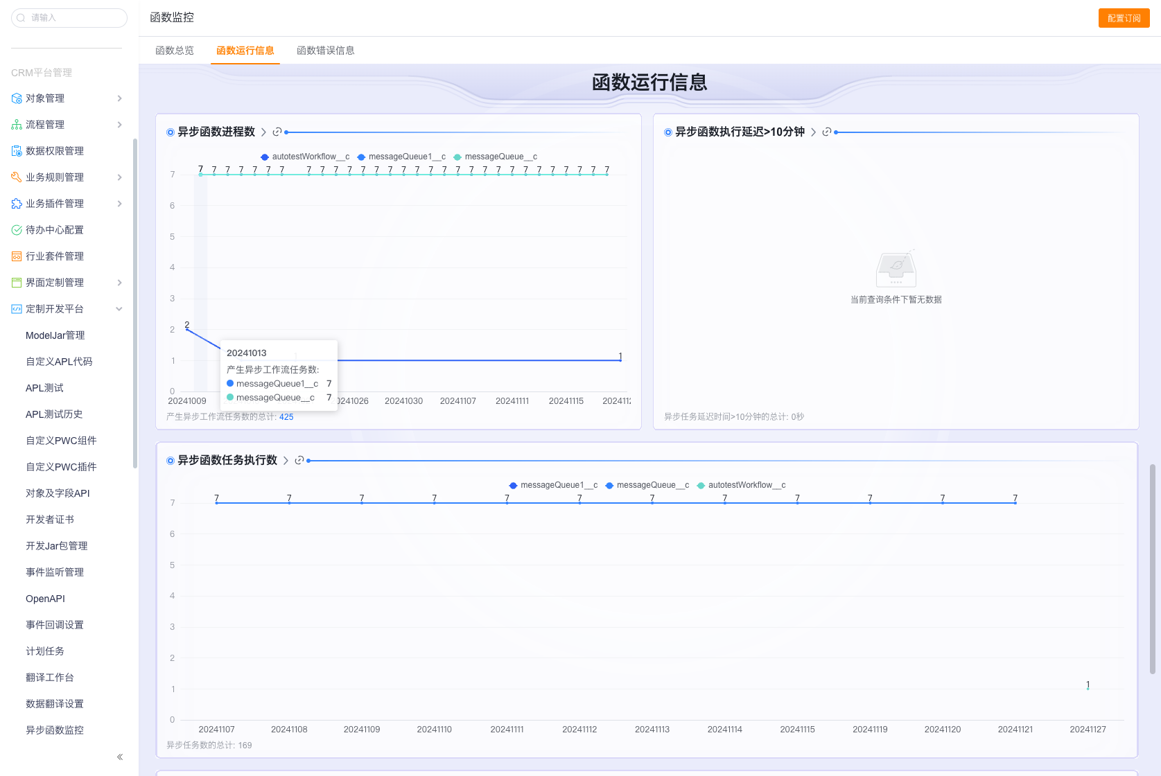Toggle messageQueue1__c legend in 异步函数进程数 chart
Viewport: 1161px width, 776px height.
(x=401, y=157)
